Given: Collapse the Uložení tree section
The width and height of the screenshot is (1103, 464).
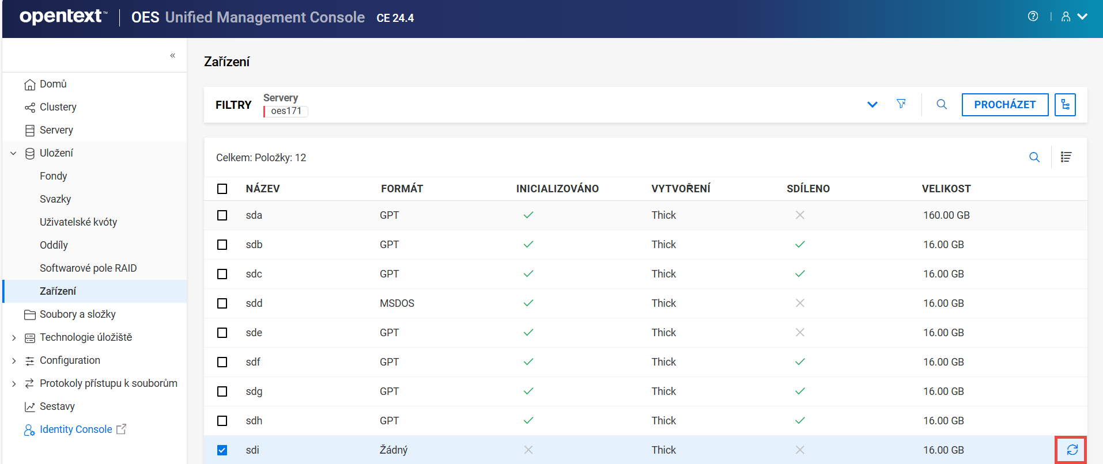Looking at the screenshot, I should pos(14,153).
